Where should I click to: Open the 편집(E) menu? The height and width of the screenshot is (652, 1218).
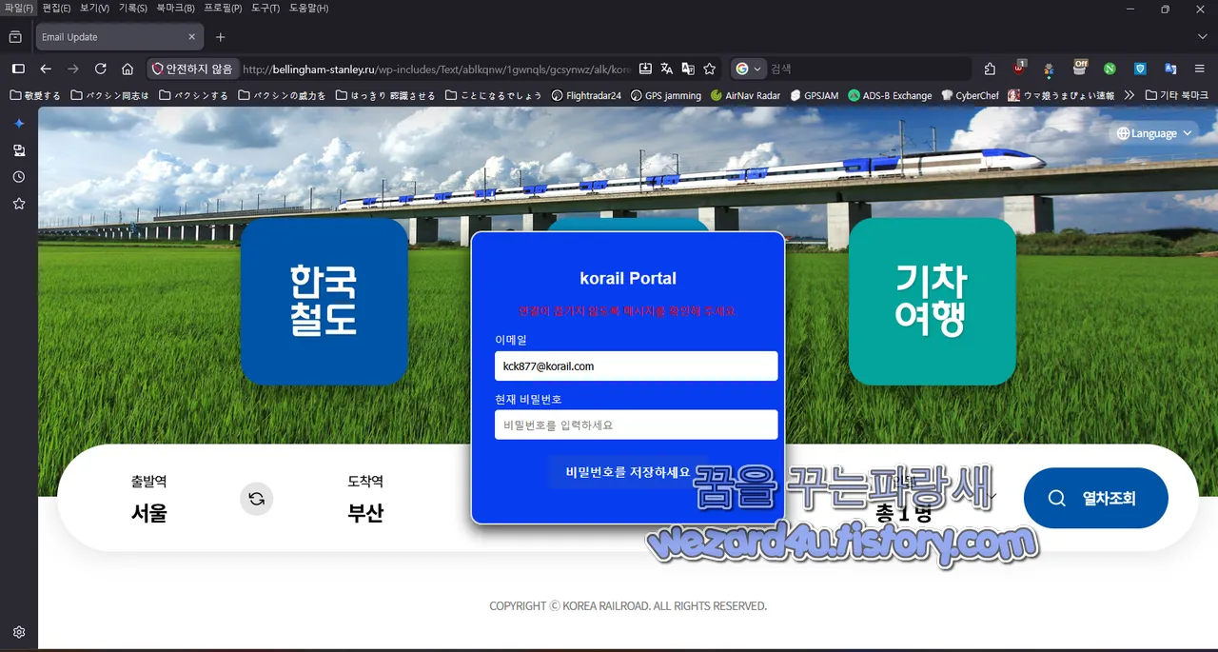click(x=56, y=9)
